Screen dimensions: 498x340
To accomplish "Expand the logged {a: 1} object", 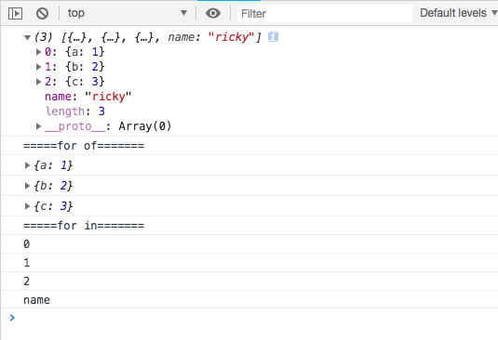I will [27, 165].
